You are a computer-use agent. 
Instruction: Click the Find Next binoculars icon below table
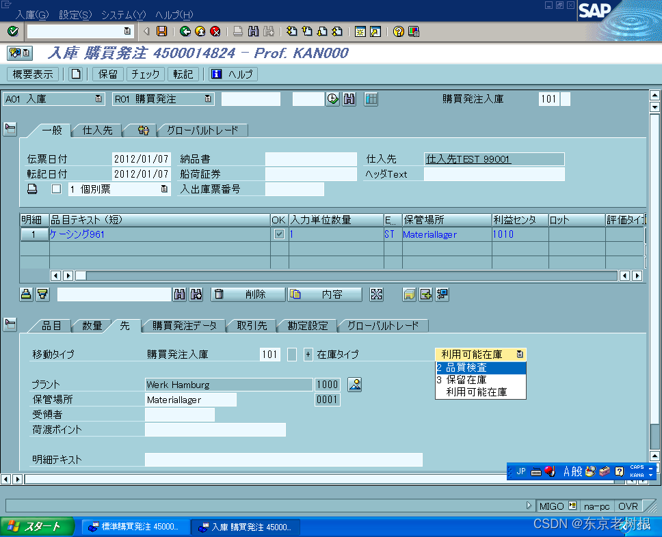click(196, 294)
